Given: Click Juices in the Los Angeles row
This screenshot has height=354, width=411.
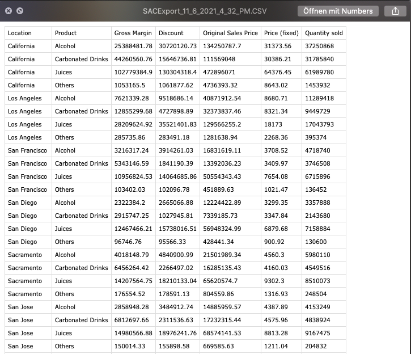Looking at the screenshot, I should pos(63,124).
